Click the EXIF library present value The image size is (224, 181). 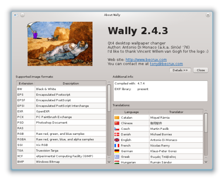click(x=143, y=89)
